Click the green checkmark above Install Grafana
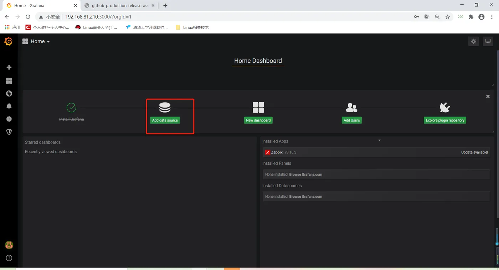The image size is (499, 270). click(x=71, y=107)
